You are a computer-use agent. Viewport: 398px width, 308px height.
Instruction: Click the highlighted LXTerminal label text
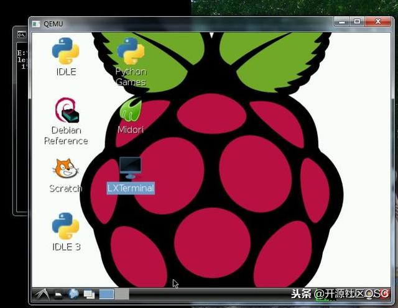pyautogui.click(x=131, y=188)
